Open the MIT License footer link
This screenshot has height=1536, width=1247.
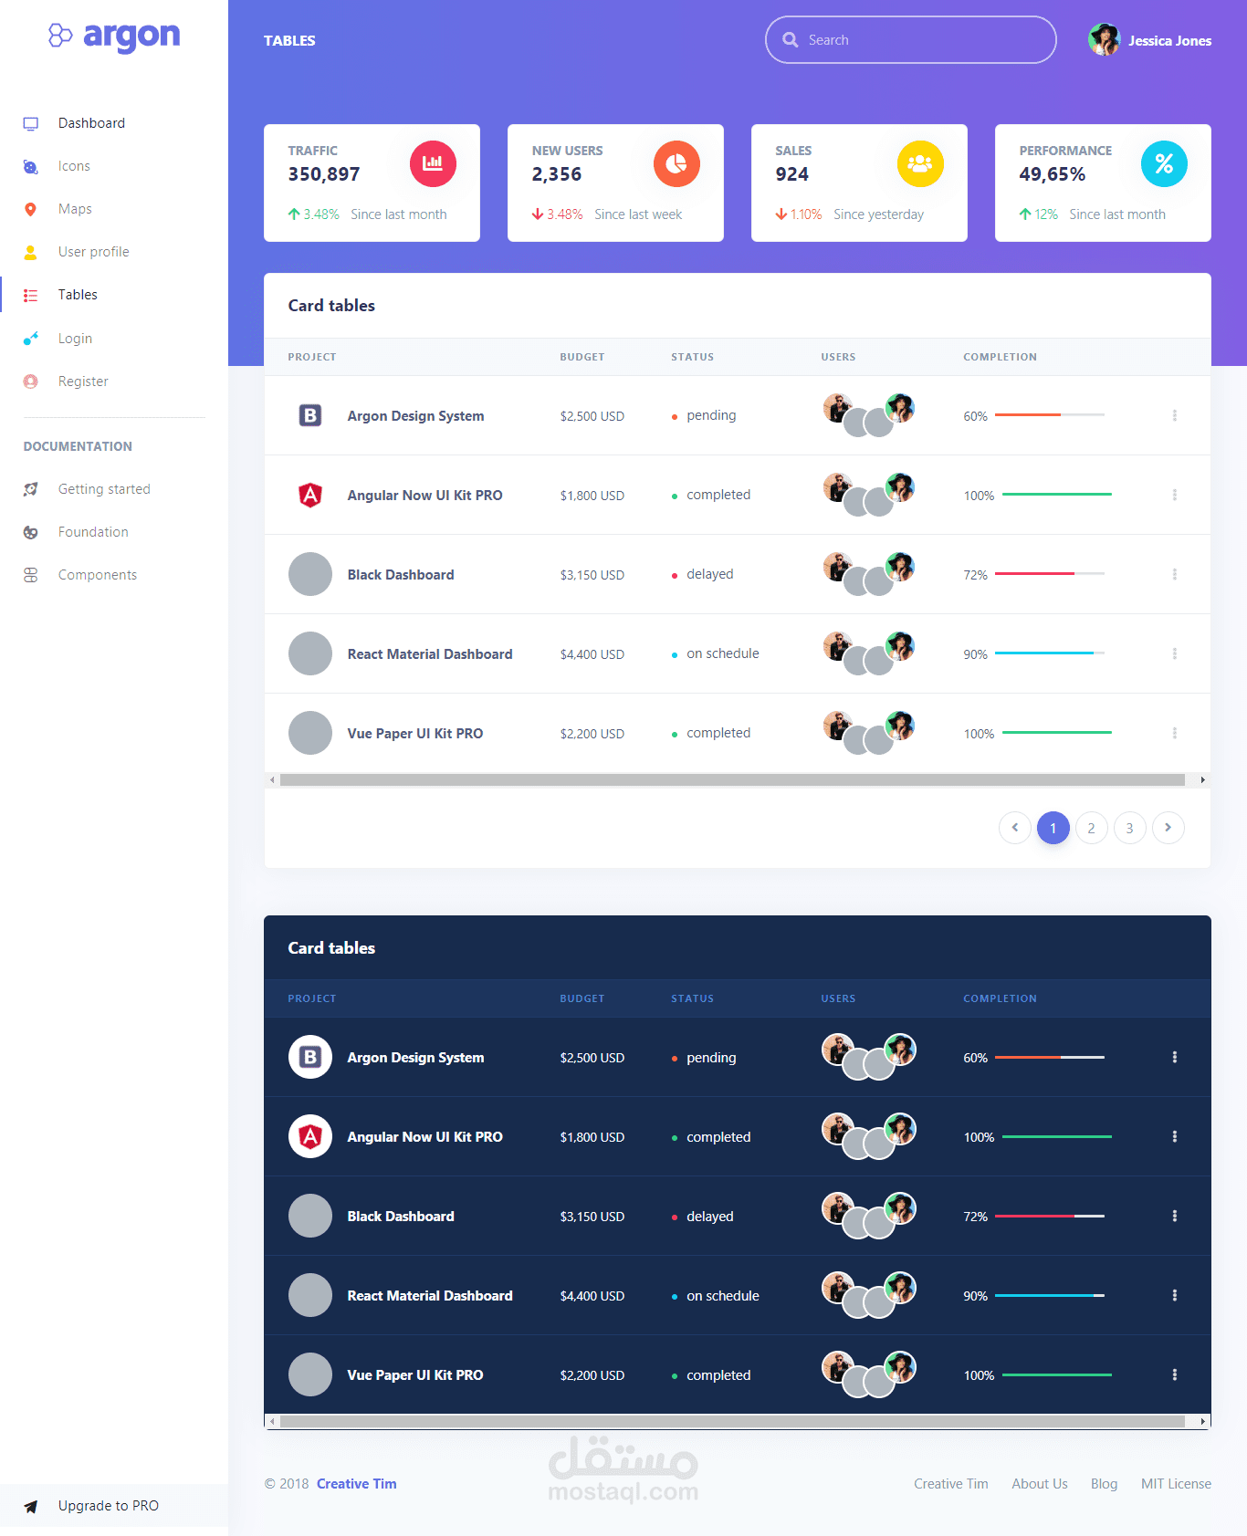1177,1484
